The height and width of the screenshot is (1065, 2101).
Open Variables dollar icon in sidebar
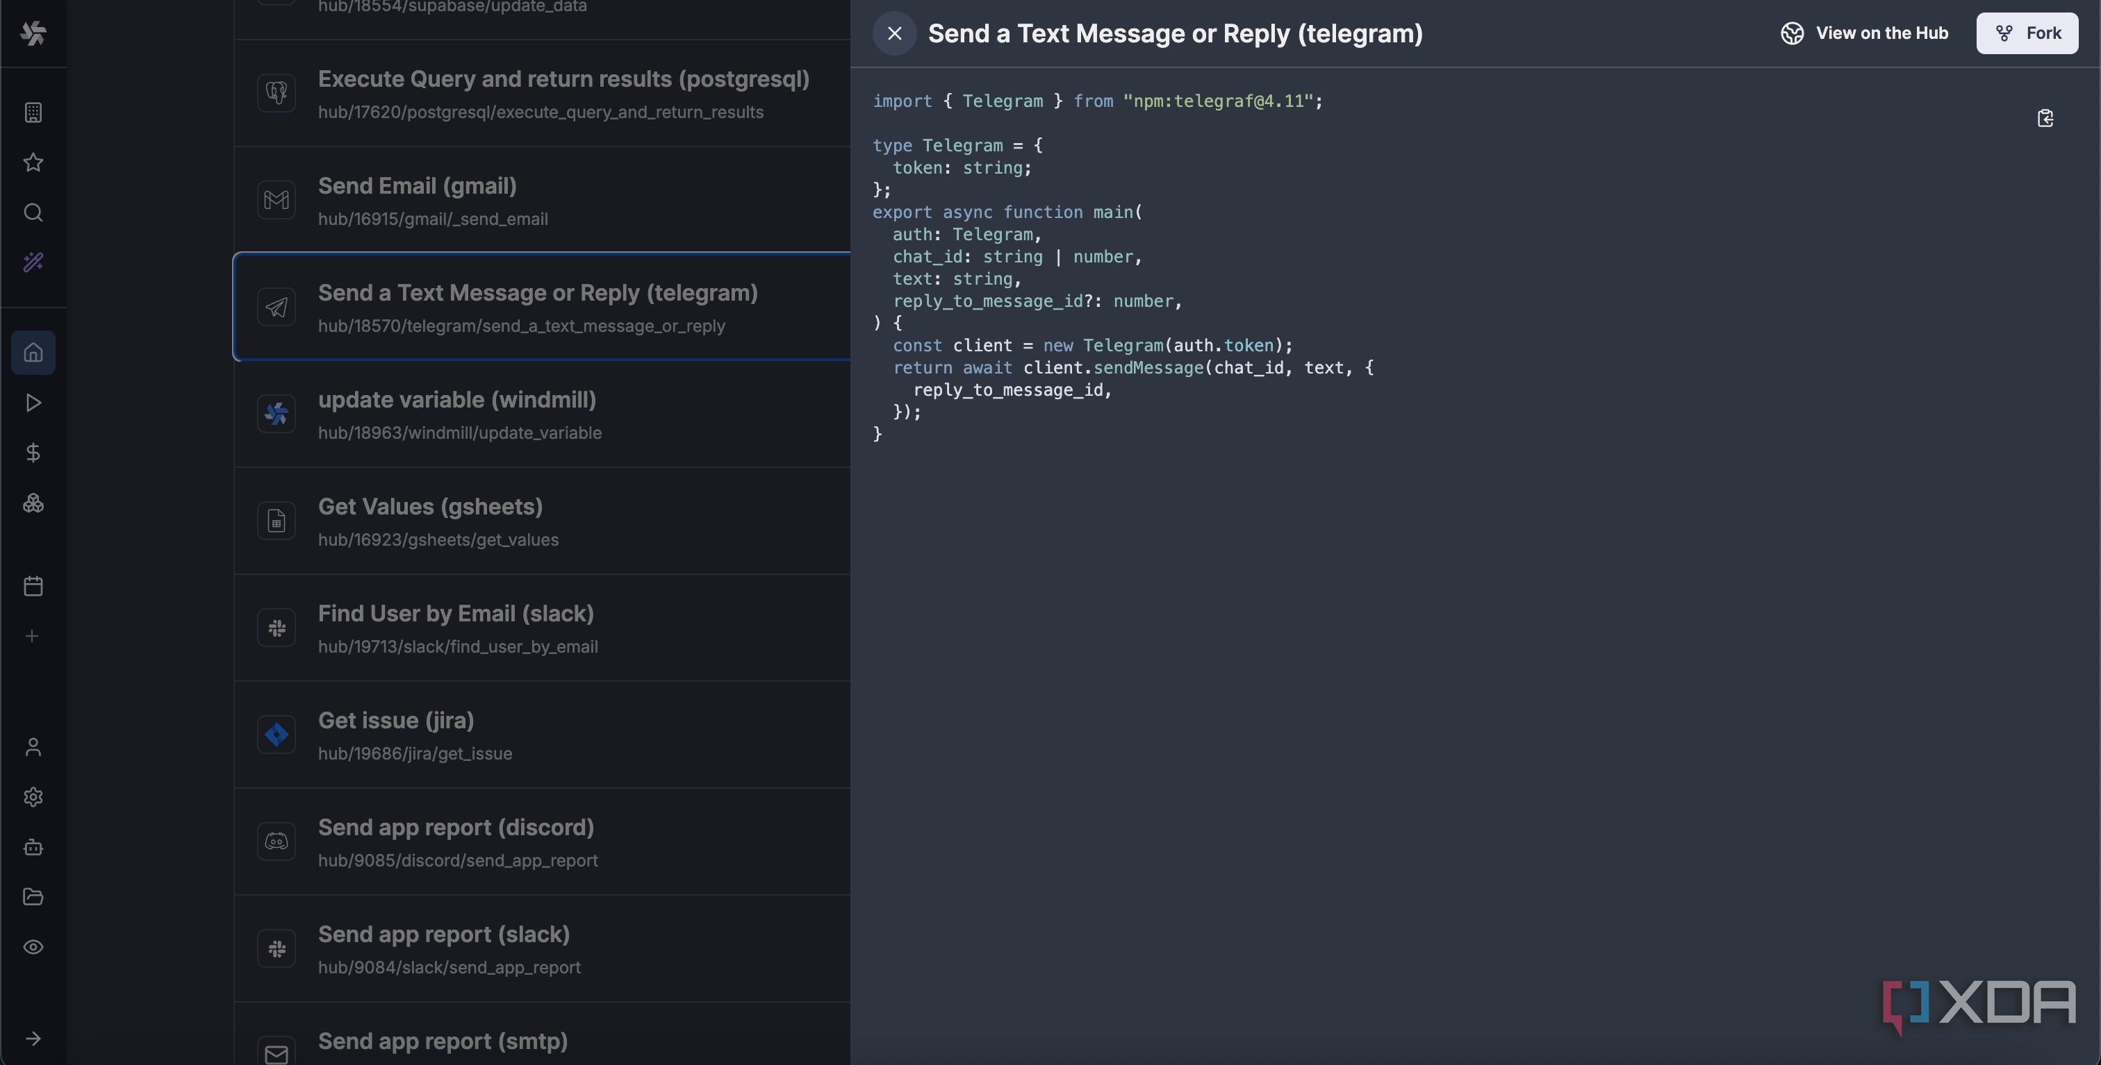click(33, 453)
